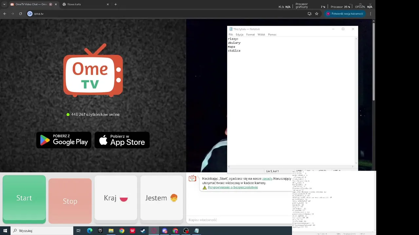Image resolution: width=419 pixels, height=235 pixels.
Task: Open Google Chrome from the taskbar
Action: click(122, 231)
